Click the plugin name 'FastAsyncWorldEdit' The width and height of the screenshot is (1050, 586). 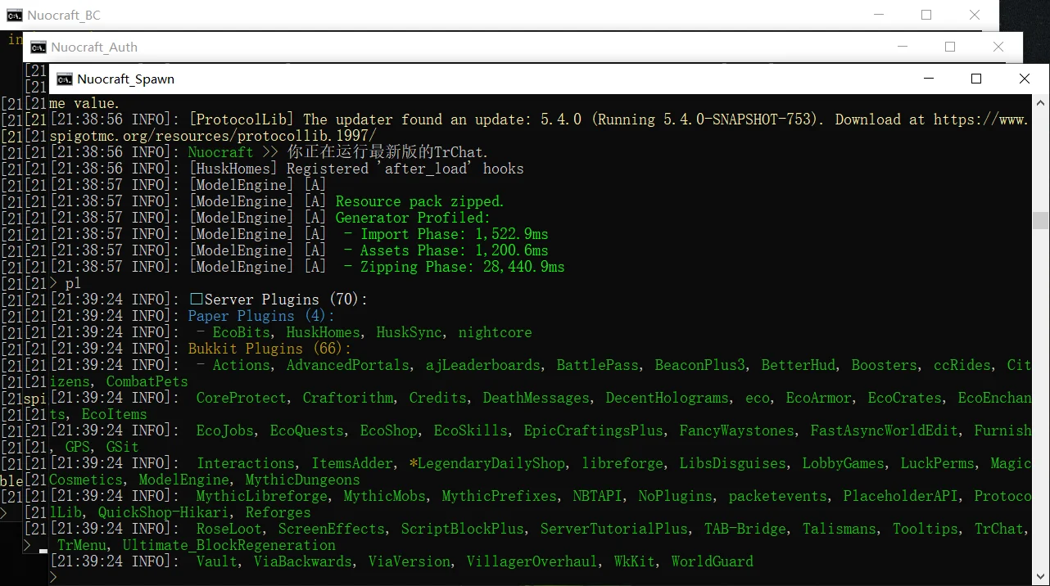885,430
